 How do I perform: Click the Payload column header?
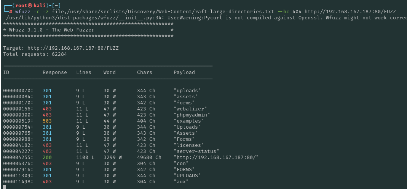click(184, 72)
